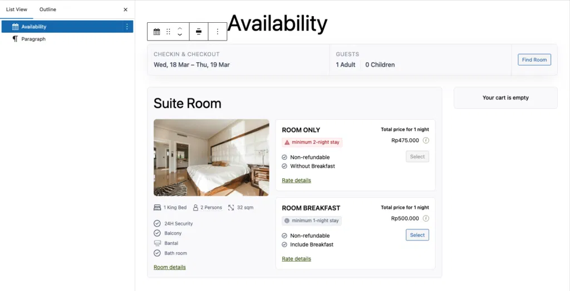Open Room details link
The image size is (570, 291).
click(170, 267)
